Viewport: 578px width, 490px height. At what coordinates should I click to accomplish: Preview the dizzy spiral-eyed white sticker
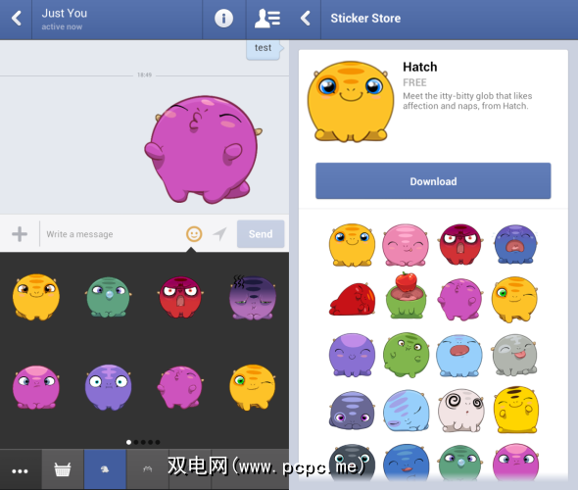click(460, 411)
